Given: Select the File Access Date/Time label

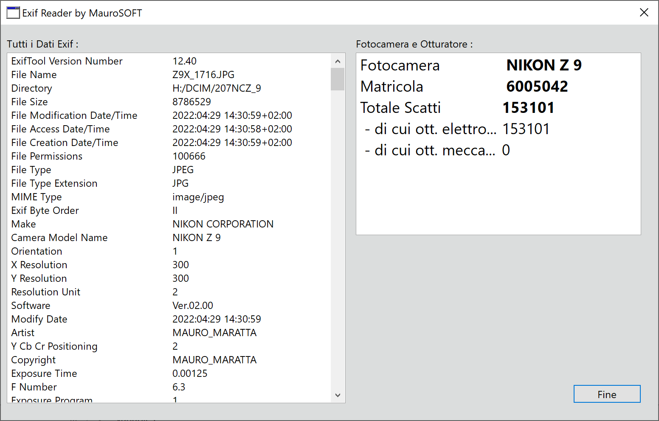Looking at the screenshot, I should click(60, 129).
